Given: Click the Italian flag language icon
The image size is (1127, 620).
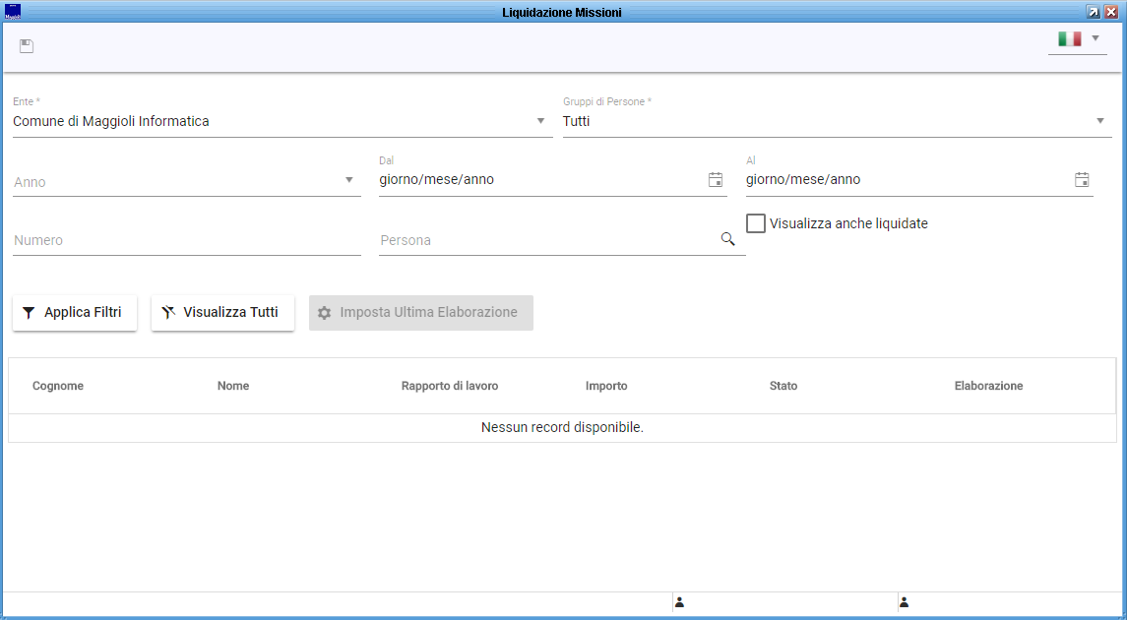Looking at the screenshot, I should pyautogui.click(x=1069, y=38).
